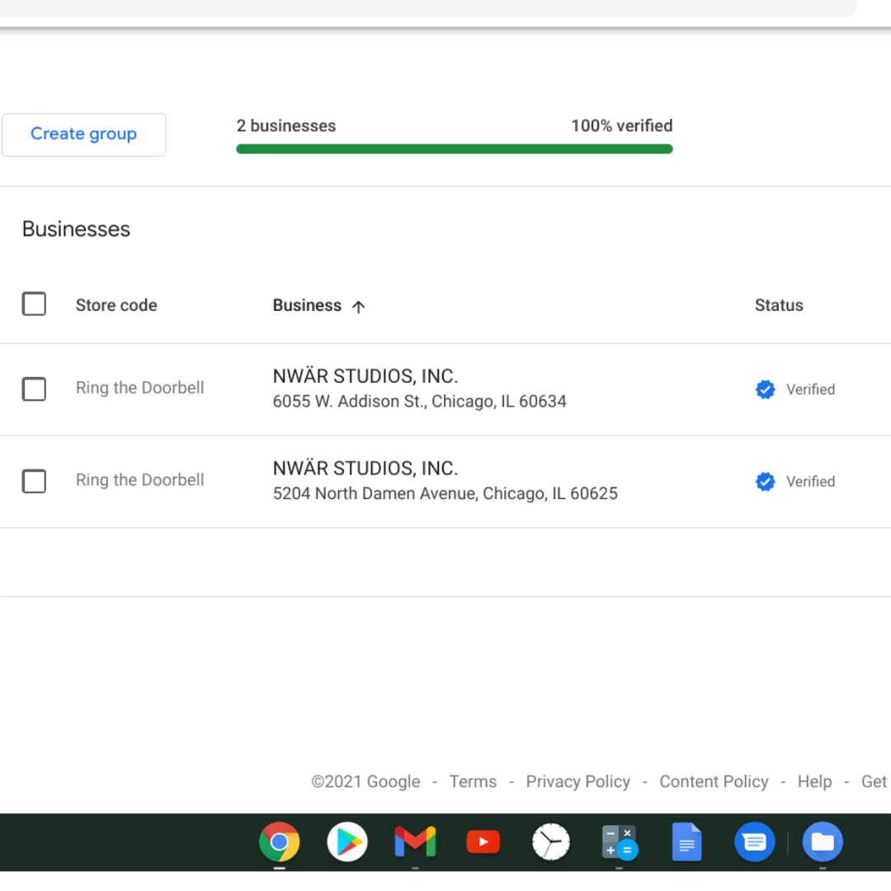Click the Verified badge for the Damen Avenue location

tap(766, 481)
